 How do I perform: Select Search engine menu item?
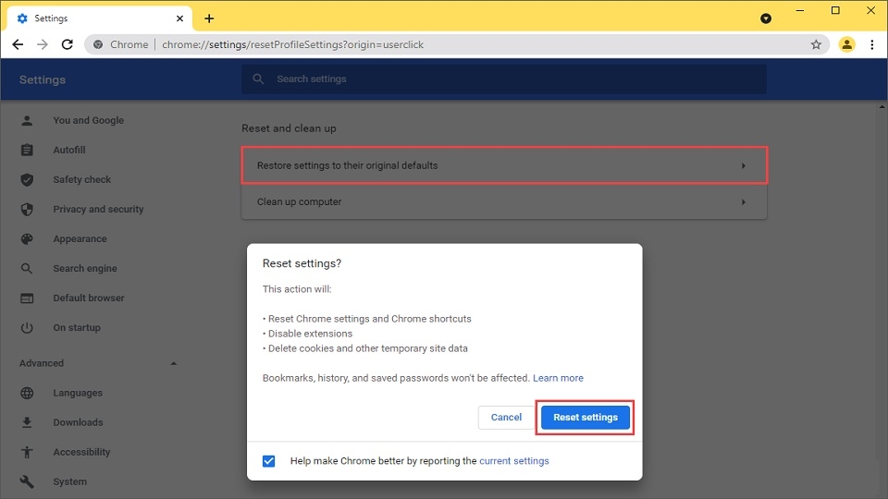[85, 269]
